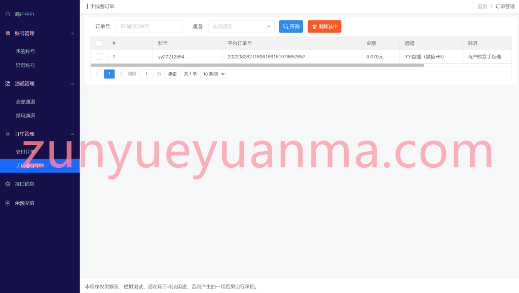Go to next page arrow

coord(121,74)
